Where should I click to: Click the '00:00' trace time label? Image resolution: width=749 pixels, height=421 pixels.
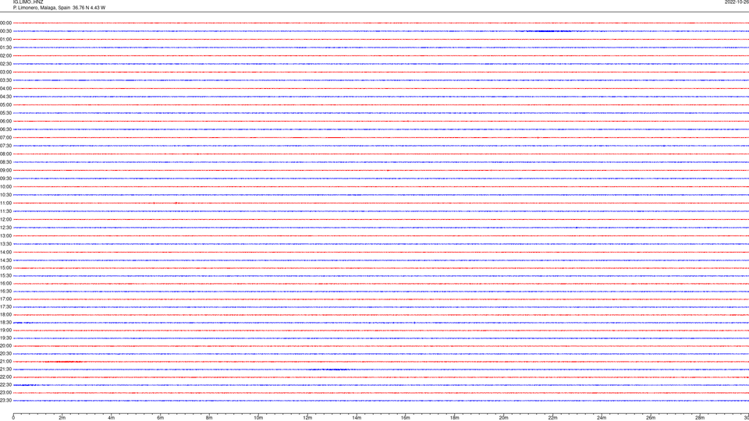pyautogui.click(x=5, y=23)
